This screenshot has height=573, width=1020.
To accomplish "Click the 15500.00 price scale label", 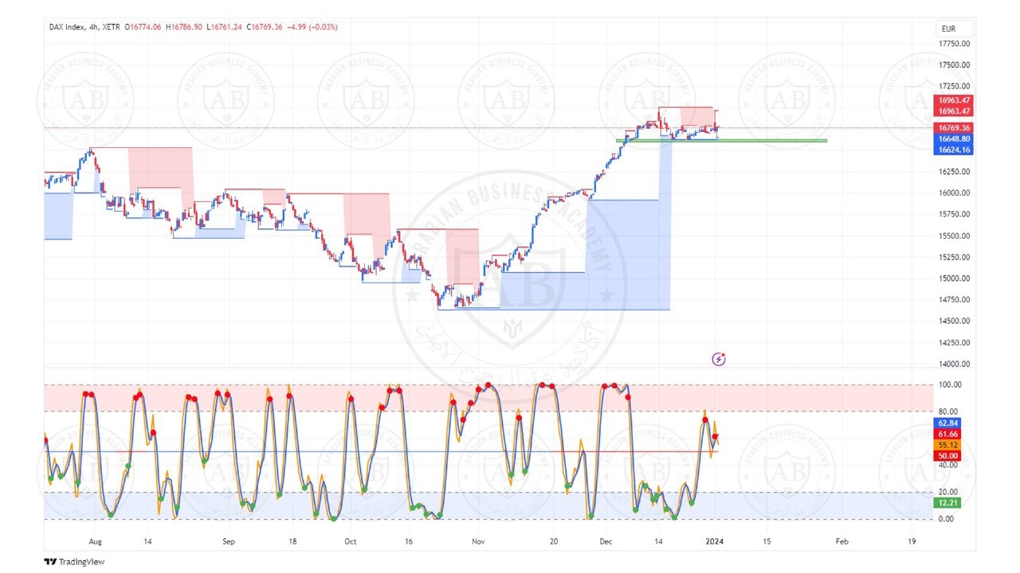I will pyautogui.click(x=954, y=236).
